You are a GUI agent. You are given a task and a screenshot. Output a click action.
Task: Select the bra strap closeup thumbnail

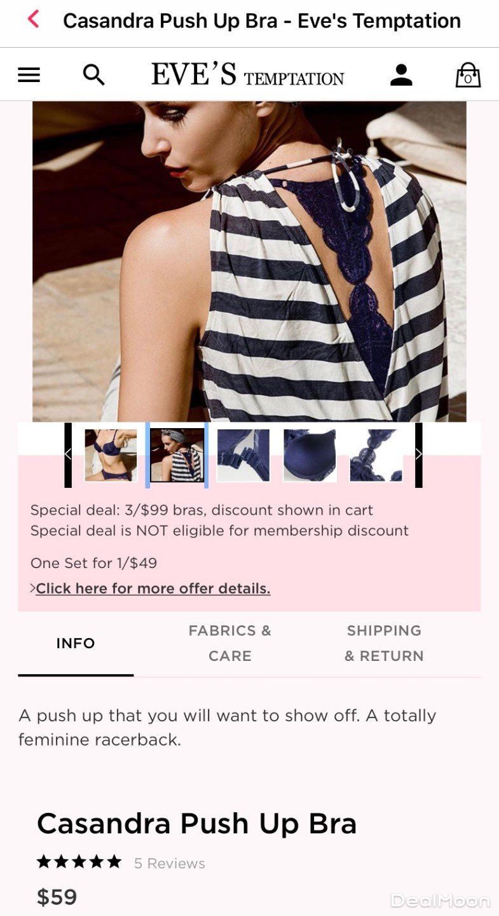243,455
